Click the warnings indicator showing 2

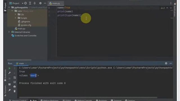163,8
